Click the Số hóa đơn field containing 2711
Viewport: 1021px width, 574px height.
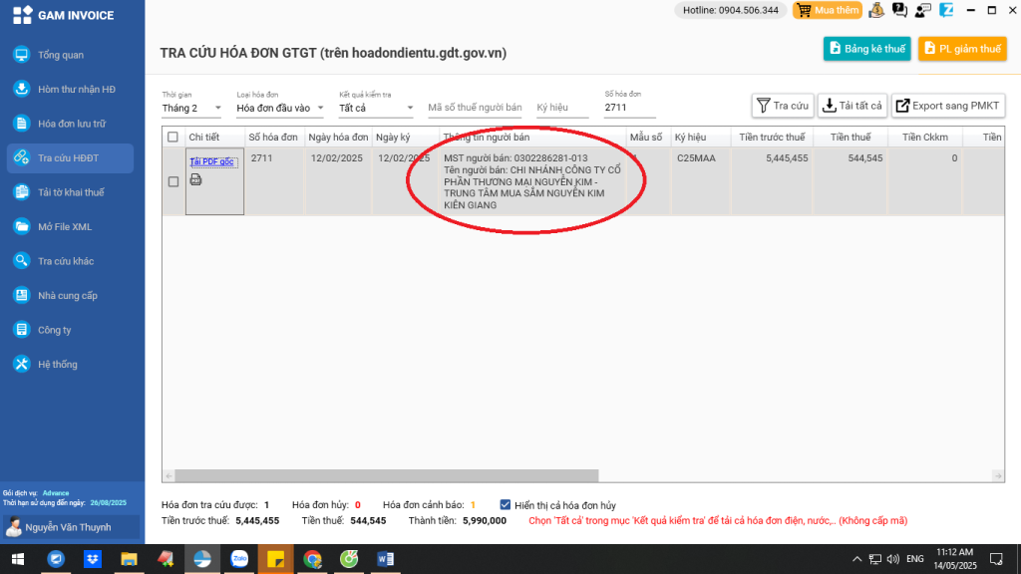[x=630, y=108]
